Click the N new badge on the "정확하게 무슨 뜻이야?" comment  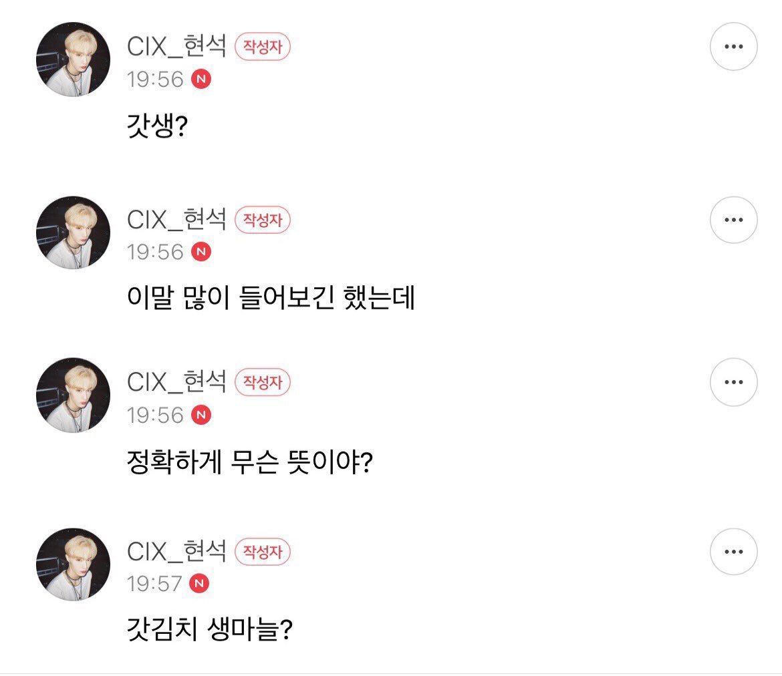(201, 415)
